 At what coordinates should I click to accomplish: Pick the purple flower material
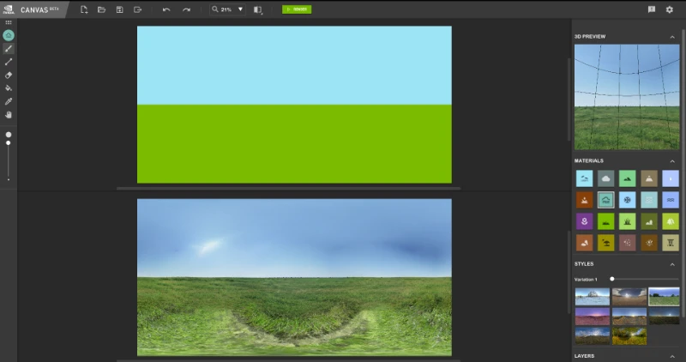[x=584, y=221]
